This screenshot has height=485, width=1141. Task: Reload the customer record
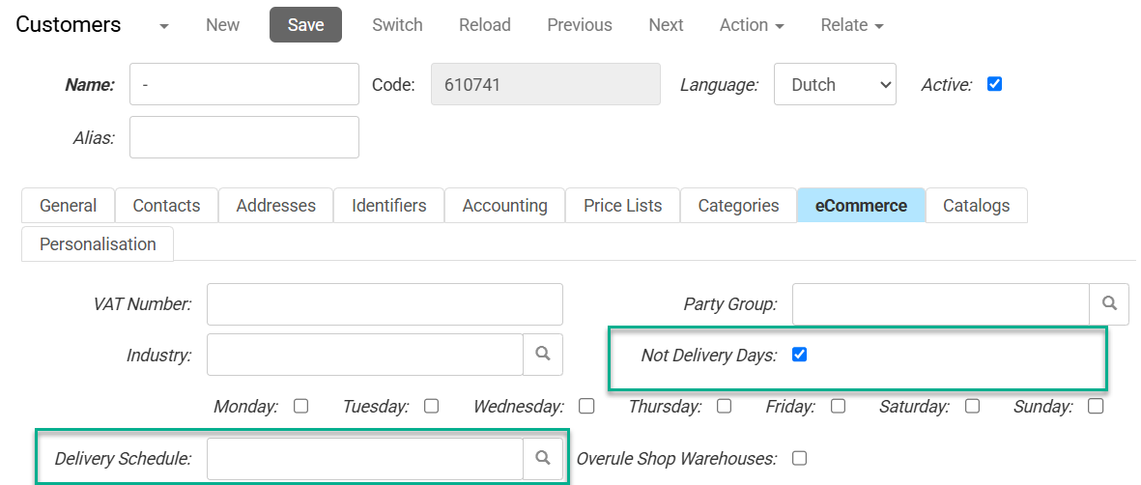(x=485, y=25)
